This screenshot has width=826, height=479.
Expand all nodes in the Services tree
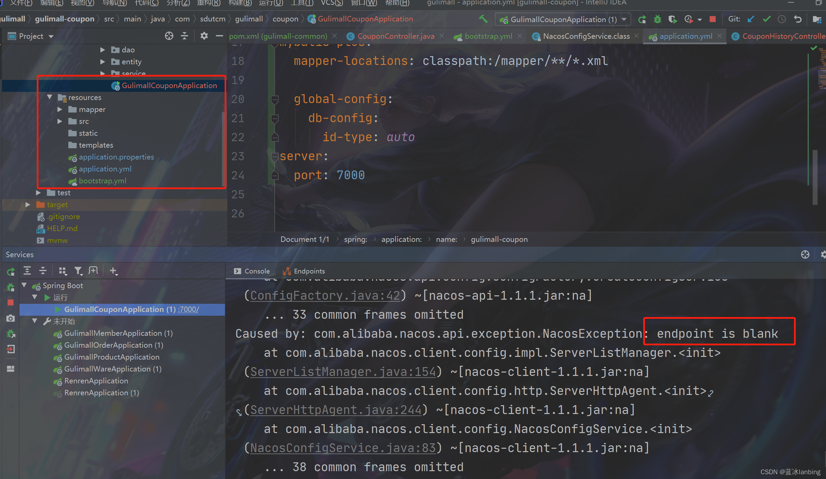27,271
